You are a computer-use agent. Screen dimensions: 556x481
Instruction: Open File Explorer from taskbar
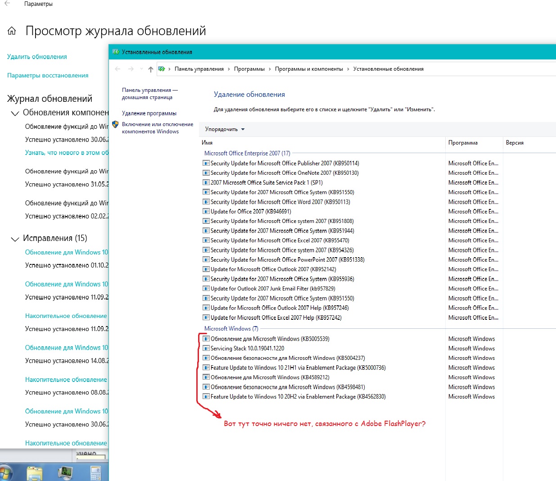point(35,474)
